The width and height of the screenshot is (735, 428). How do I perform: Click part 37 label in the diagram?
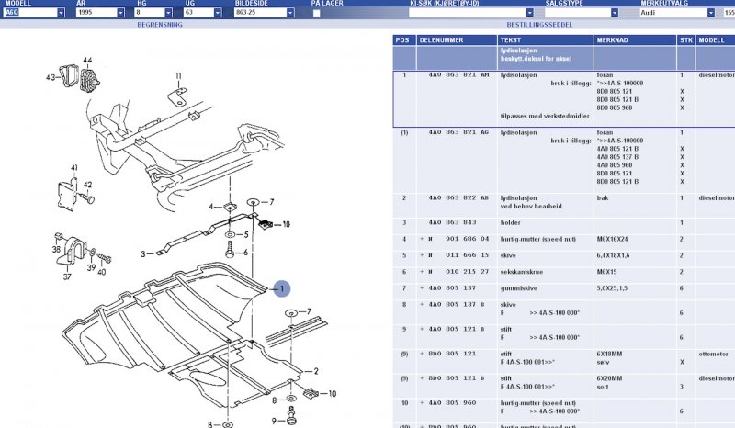point(67,276)
